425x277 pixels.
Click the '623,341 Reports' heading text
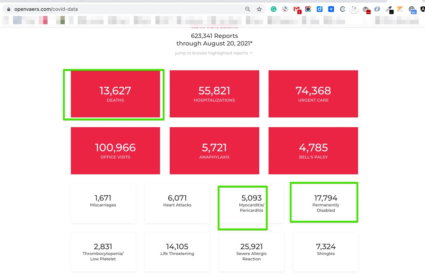pos(214,36)
